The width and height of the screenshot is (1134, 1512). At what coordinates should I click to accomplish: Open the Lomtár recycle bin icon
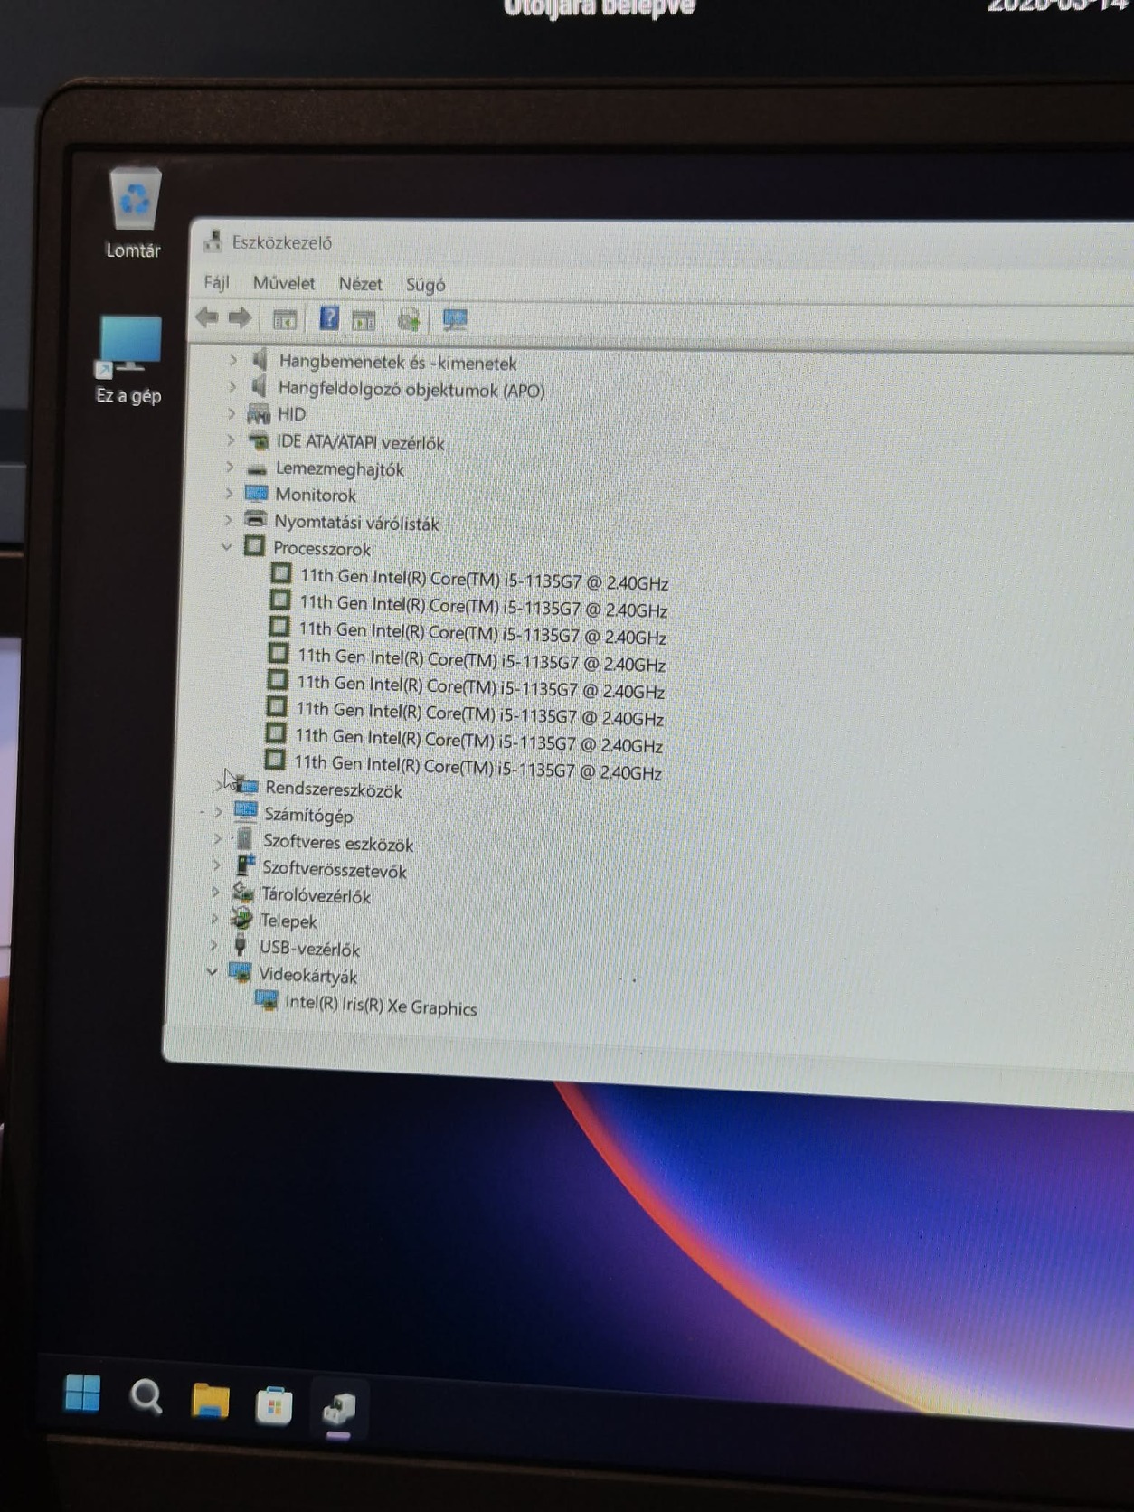pyautogui.click(x=134, y=213)
